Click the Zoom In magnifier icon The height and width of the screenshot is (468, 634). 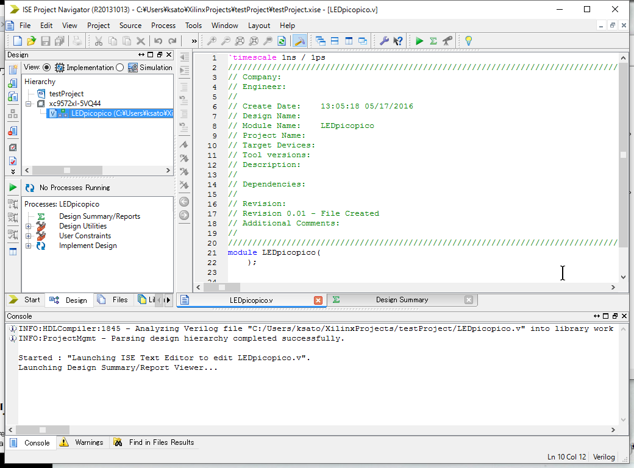tap(212, 41)
